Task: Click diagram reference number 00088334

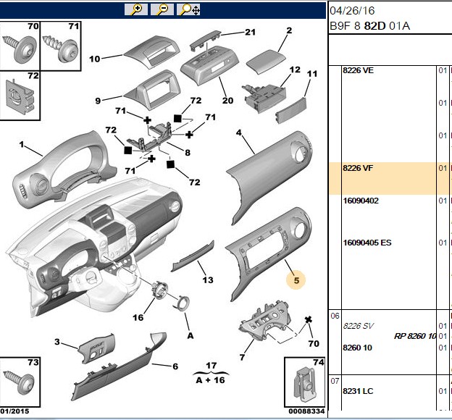Action: pyautogui.click(x=306, y=411)
